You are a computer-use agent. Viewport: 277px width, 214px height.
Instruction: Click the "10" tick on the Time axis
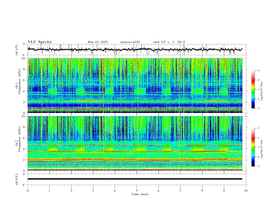(x=246, y=191)
